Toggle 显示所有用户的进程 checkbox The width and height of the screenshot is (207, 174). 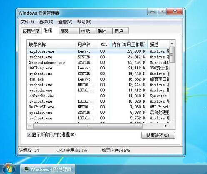(x=29, y=135)
